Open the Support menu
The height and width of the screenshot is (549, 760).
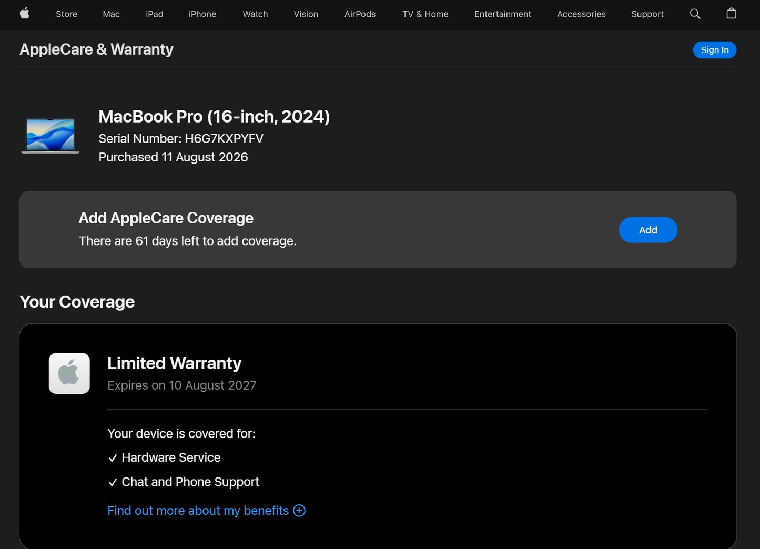click(647, 14)
